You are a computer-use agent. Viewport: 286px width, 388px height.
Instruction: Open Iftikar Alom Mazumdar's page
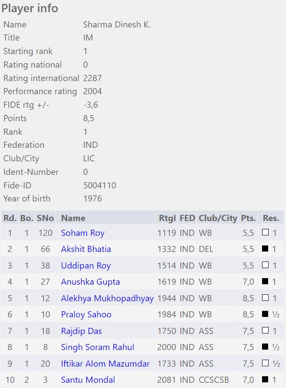[105, 364]
